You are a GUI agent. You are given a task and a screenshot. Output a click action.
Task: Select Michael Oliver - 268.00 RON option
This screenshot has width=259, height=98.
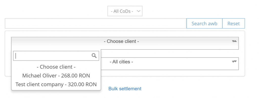click(x=56, y=76)
